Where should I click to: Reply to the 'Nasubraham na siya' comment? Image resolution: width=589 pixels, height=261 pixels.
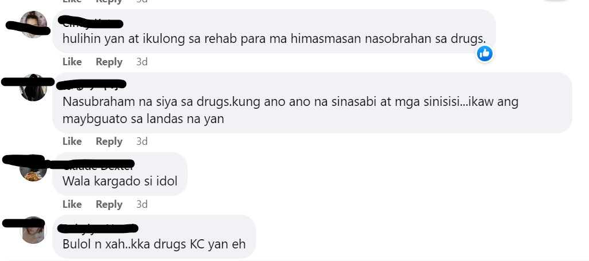coord(109,141)
